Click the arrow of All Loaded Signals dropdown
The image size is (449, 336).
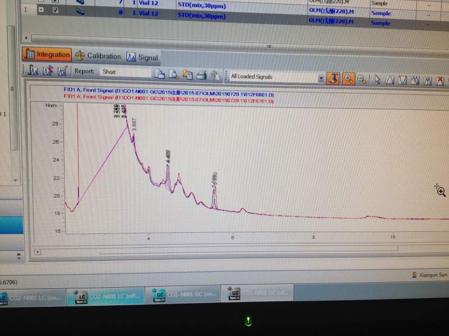click(321, 78)
